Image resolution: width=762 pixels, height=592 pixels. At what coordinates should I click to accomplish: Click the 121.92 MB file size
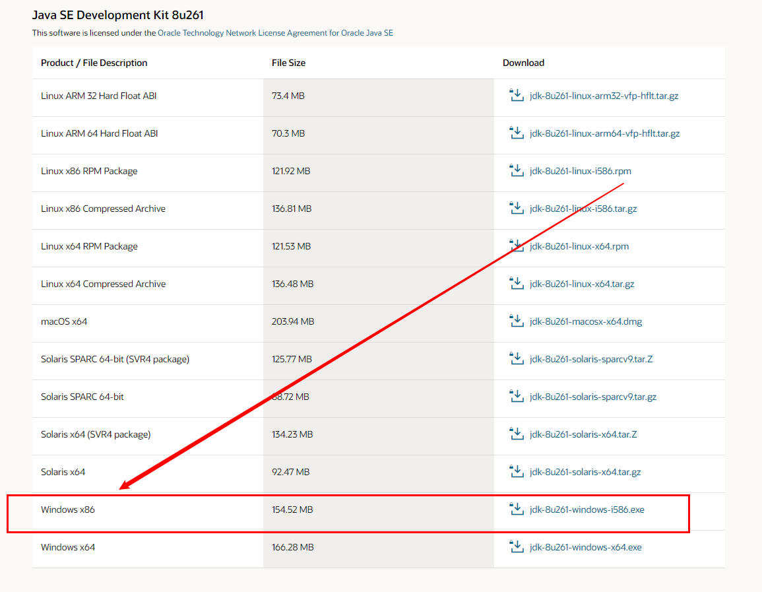tap(291, 171)
